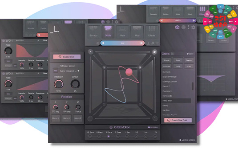Viewport: 238px width, 161px height.
Task: Filter orbits by the Short tag
Action: pos(178,60)
